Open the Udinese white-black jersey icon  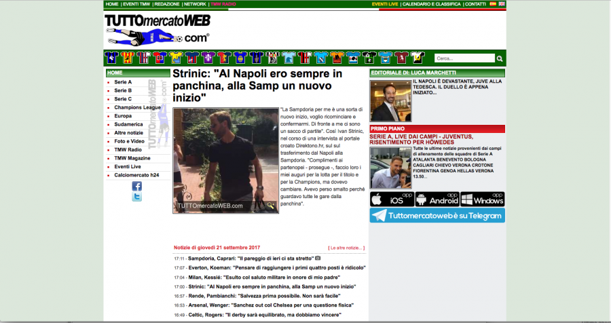coord(418,58)
